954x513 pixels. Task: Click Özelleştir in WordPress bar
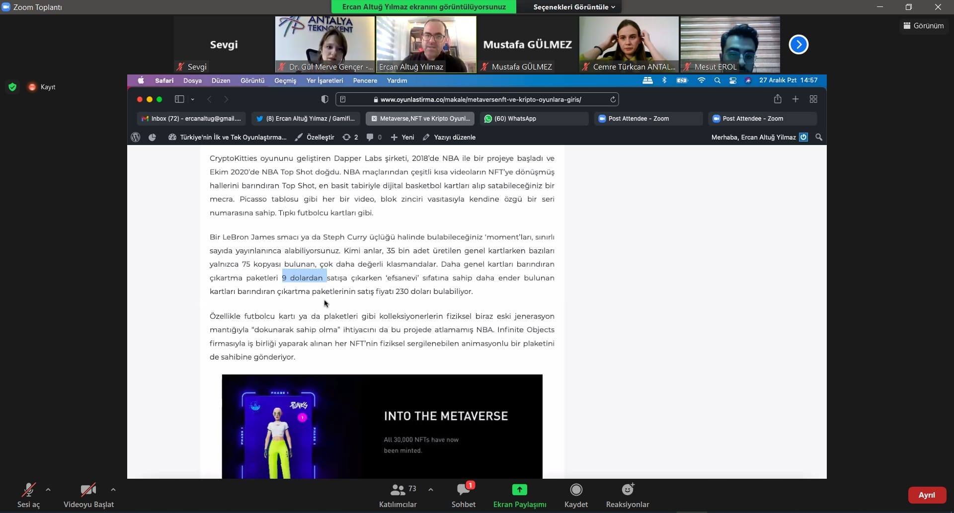click(315, 137)
